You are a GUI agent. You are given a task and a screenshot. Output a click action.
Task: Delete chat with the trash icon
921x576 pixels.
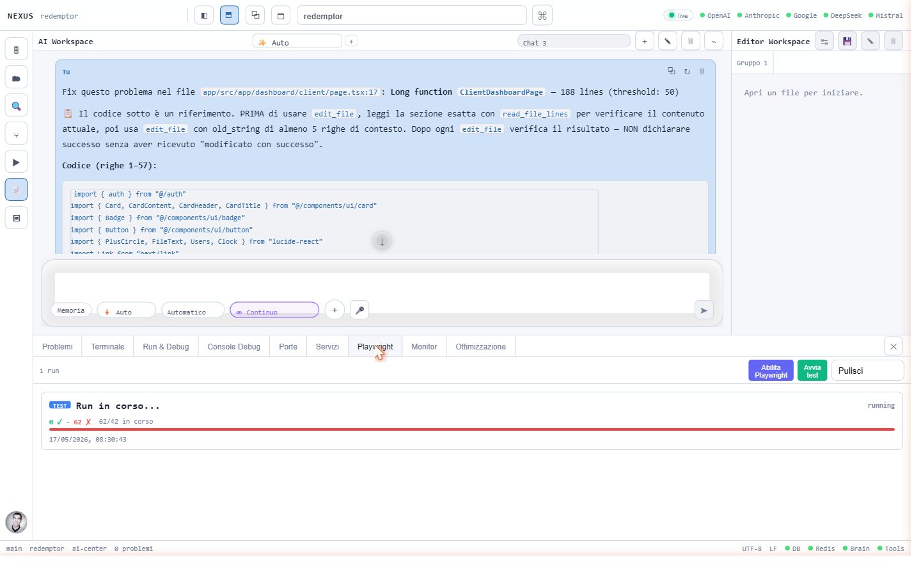pyautogui.click(x=691, y=41)
